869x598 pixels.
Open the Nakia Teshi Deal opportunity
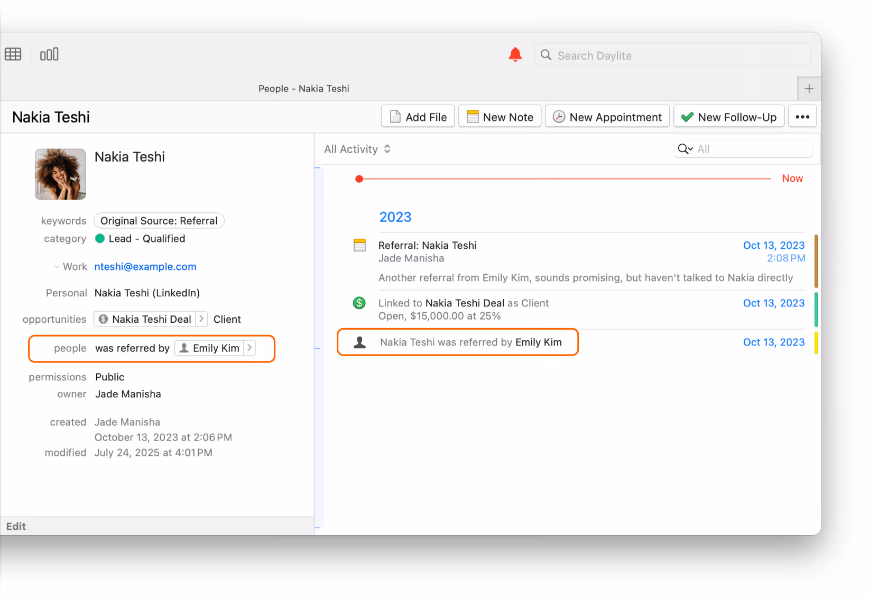point(145,319)
